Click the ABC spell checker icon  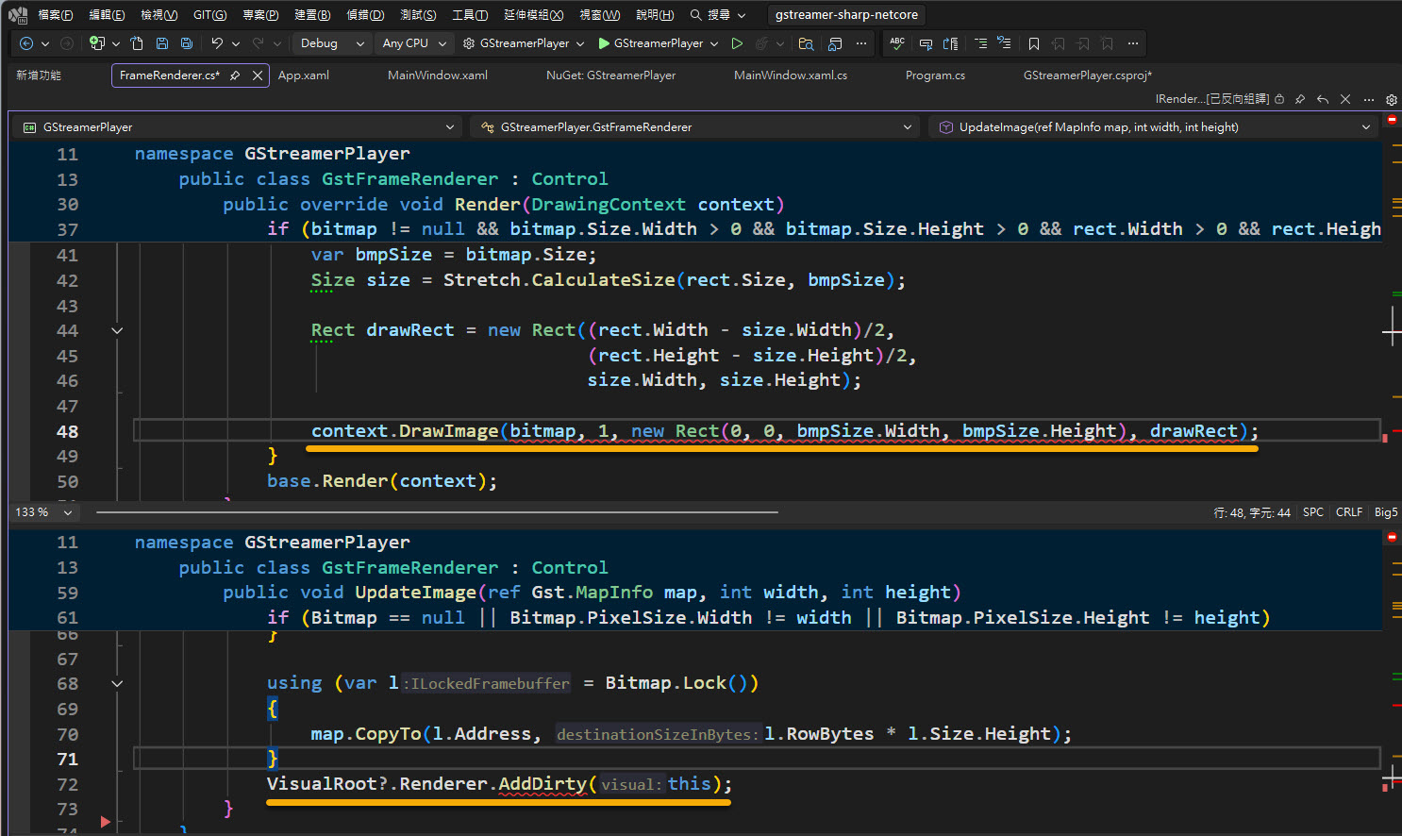point(897,43)
